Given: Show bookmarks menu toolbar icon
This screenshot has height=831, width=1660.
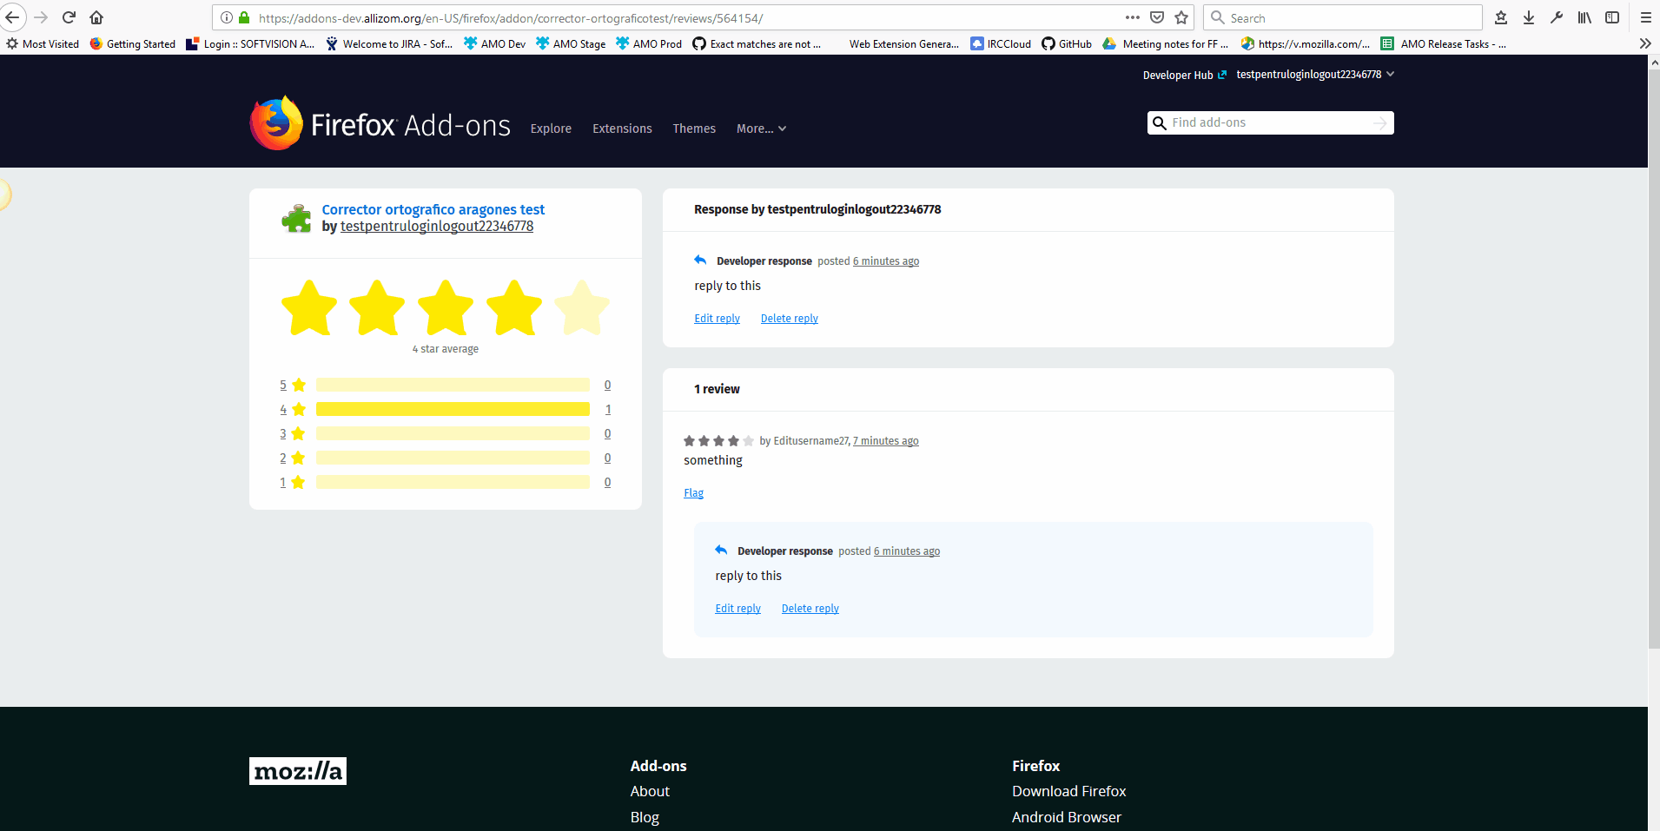Looking at the screenshot, I should (x=1501, y=17).
